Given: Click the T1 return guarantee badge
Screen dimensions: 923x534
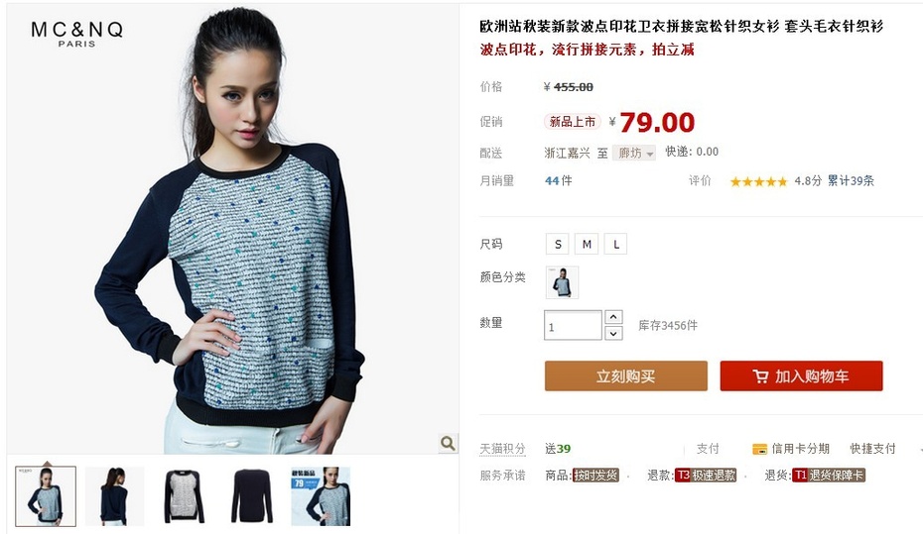Looking at the screenshot, I should point(829,476).
